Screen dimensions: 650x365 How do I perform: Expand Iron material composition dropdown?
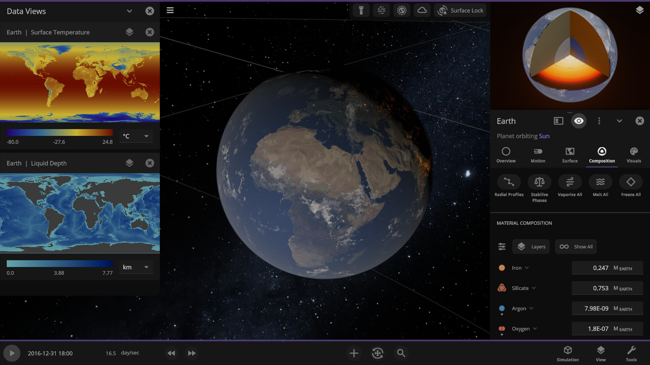[x=527, y=267]
